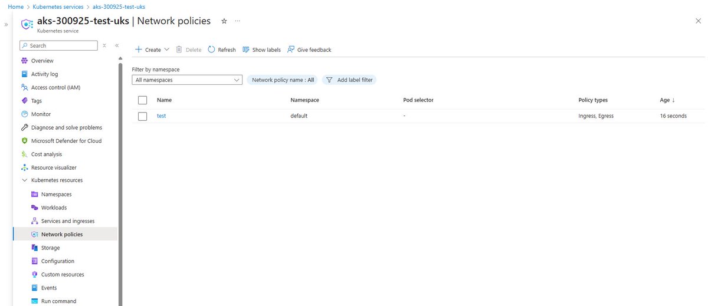Click the Storage icon in sidebar
The image size is (708, 306).
point(34,248)
